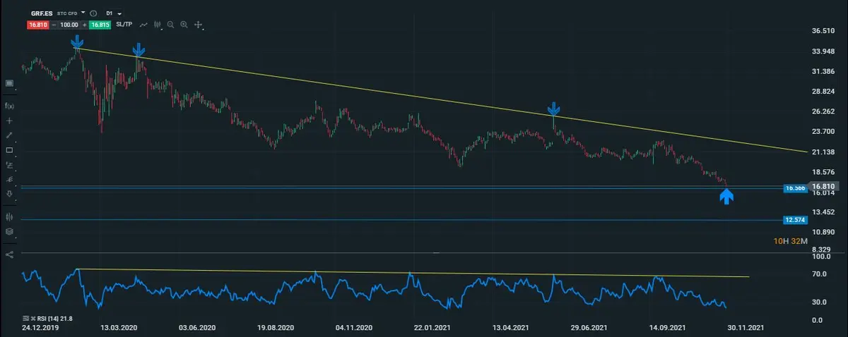The width and height of the screenshot is (848, 337).
Task: Select the trend line drawing tool
Action: tap(10, 135)
